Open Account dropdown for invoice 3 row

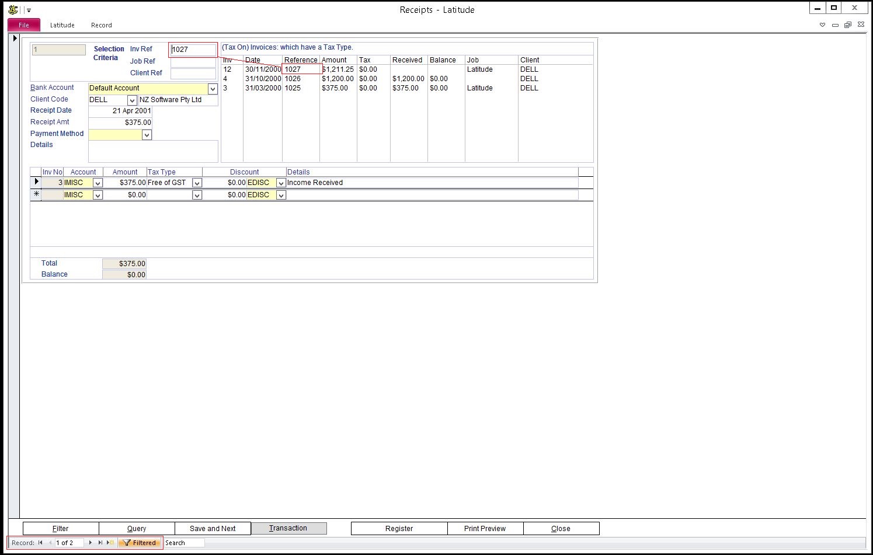coord(98,183)
